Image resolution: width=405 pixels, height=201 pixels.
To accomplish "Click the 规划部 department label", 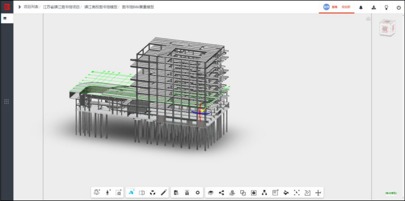I will click(x=346, y=7).
